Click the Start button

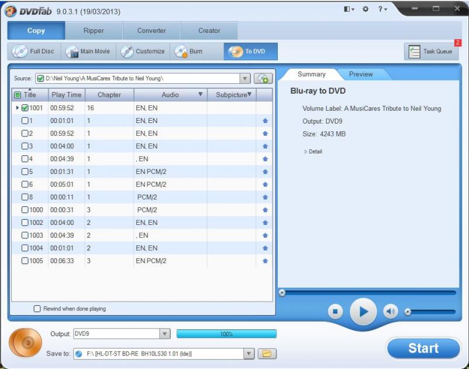(423, 348)
